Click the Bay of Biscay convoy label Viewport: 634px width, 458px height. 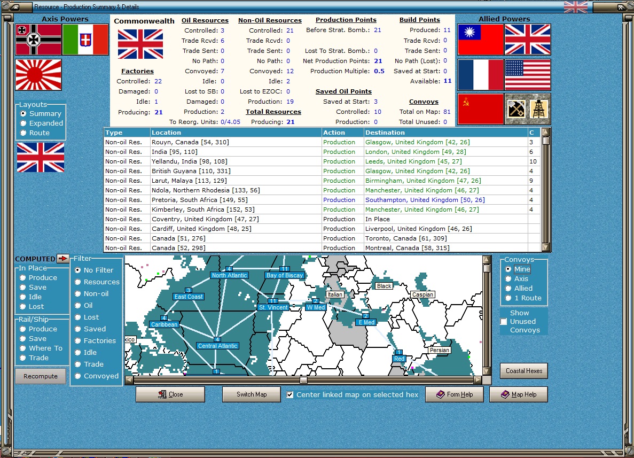[x=285, y=275]
